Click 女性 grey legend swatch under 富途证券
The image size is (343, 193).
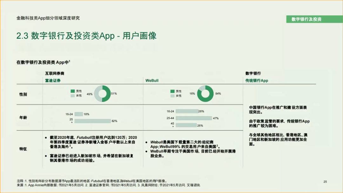[73, 96]
